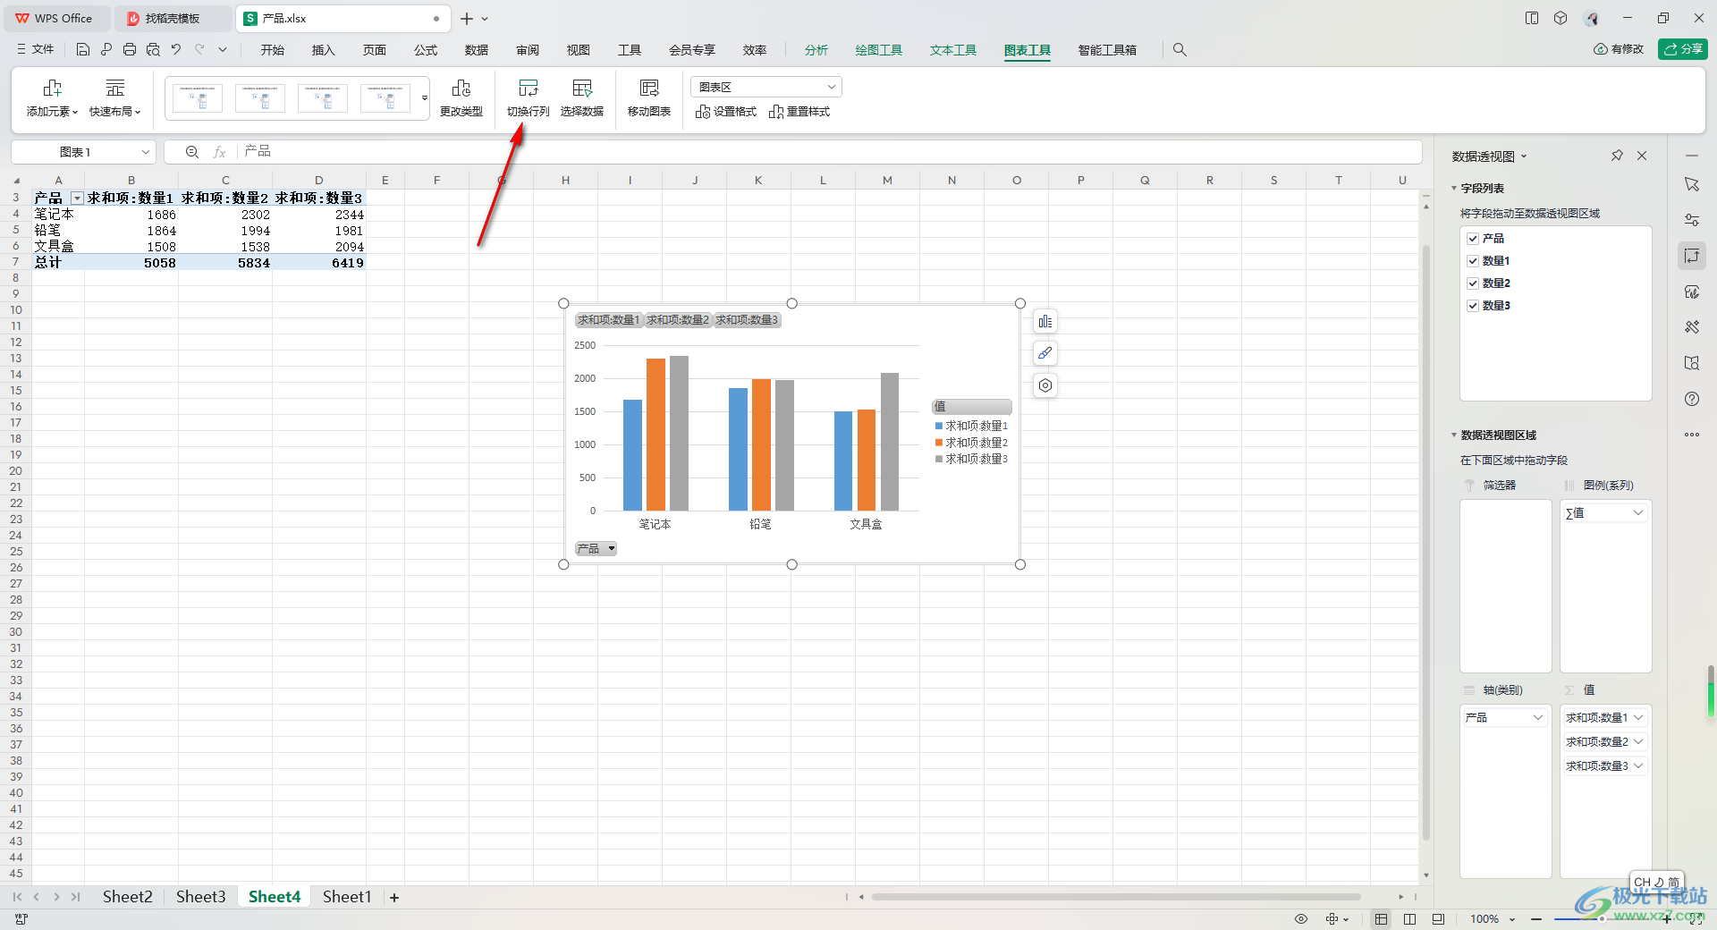Click the blue 笔记本 bar in chart
1717x930 pixels.
click(633, 455)
